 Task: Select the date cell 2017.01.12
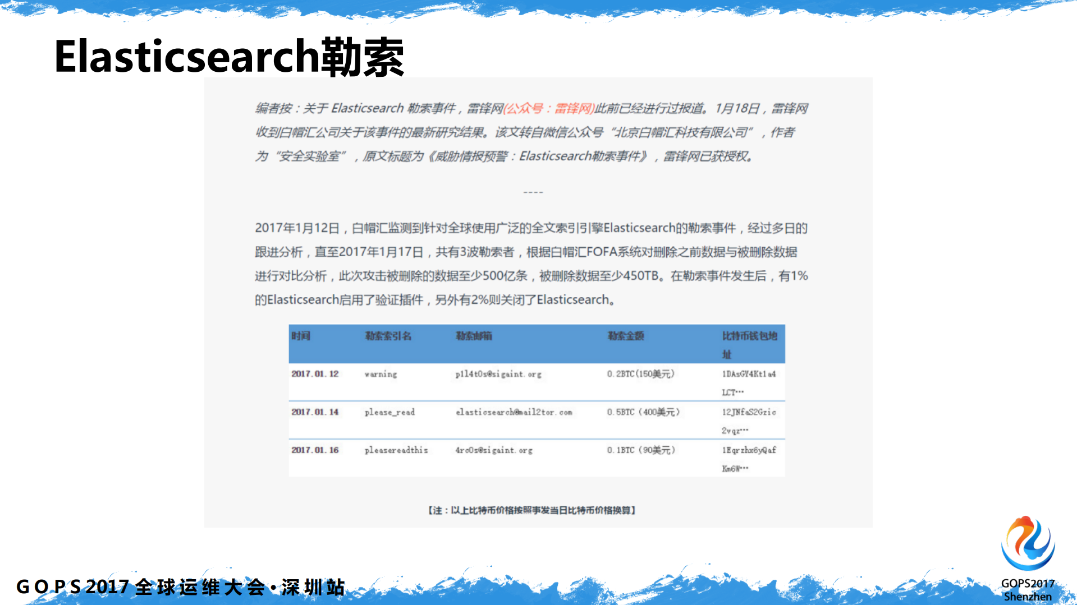(x=314, y=375)
